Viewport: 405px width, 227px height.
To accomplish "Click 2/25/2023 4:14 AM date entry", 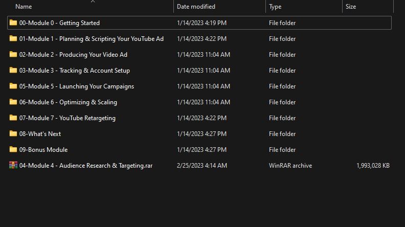I will tap(201, 166).
